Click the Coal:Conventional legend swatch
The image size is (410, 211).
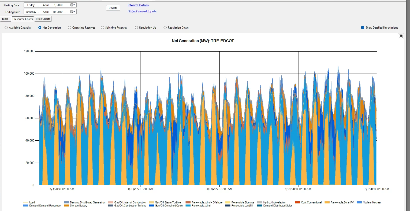click(x=297, y=202)
